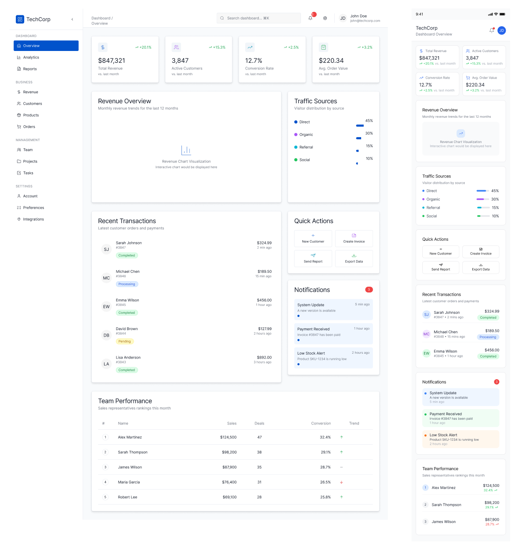518x551 pixels.
Task: Click the notifications bell in the header
Action: click(310, 18)
